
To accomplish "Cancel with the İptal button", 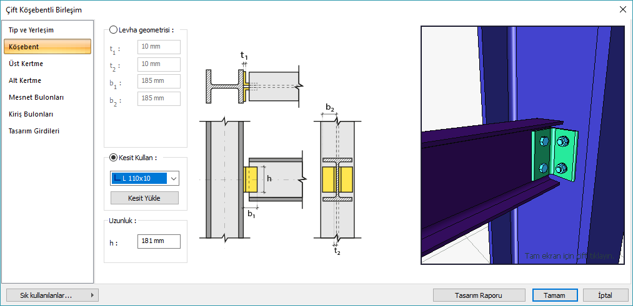I will click(606, 295).
